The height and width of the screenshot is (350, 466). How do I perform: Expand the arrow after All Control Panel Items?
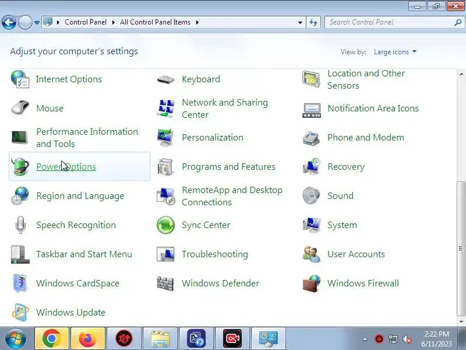pyautogui.click(x=197, y=22)
